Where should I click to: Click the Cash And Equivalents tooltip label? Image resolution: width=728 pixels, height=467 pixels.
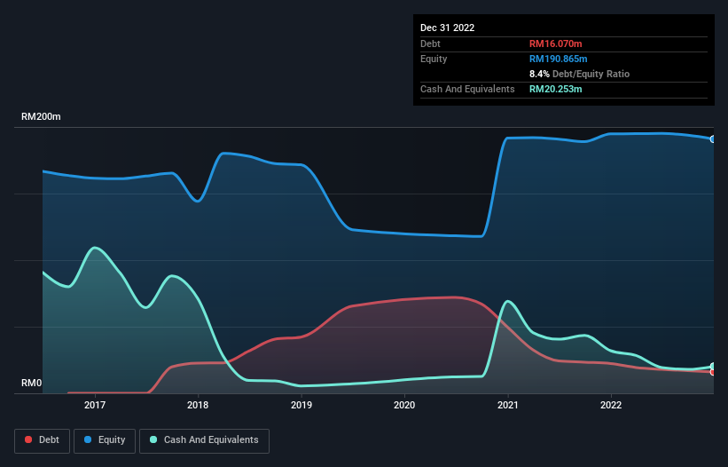pos(467,89)
